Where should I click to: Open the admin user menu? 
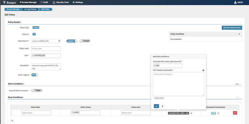(x=239, y=2)
